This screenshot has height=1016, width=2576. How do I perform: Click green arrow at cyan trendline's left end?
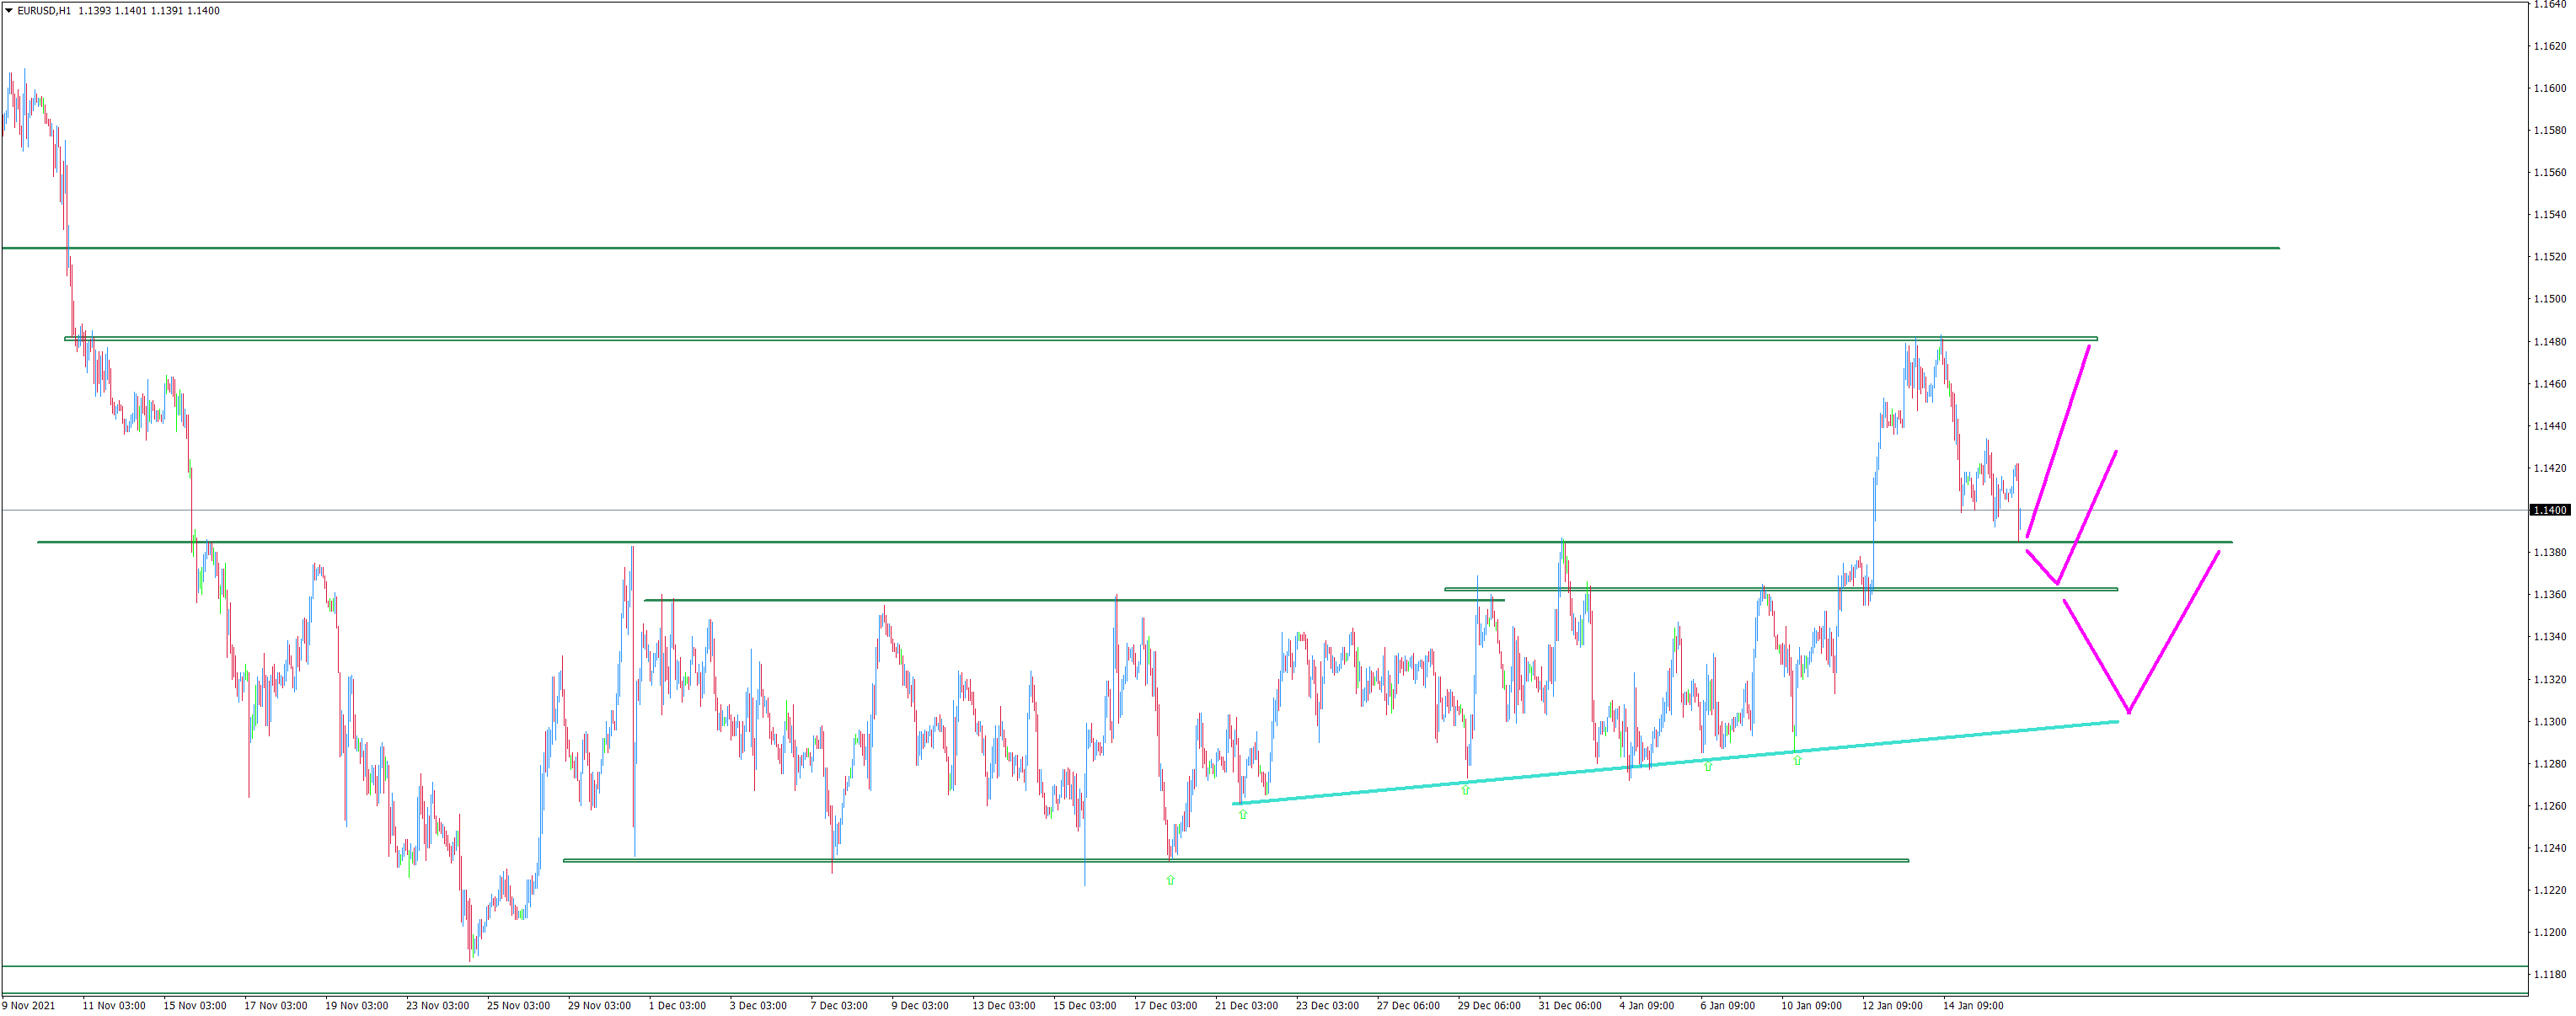(x=1243, y=814)
